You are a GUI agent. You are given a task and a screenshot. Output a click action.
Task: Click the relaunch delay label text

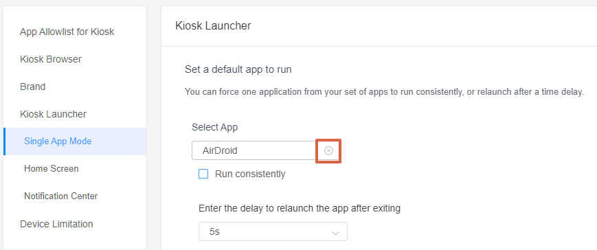coord(300,209)
